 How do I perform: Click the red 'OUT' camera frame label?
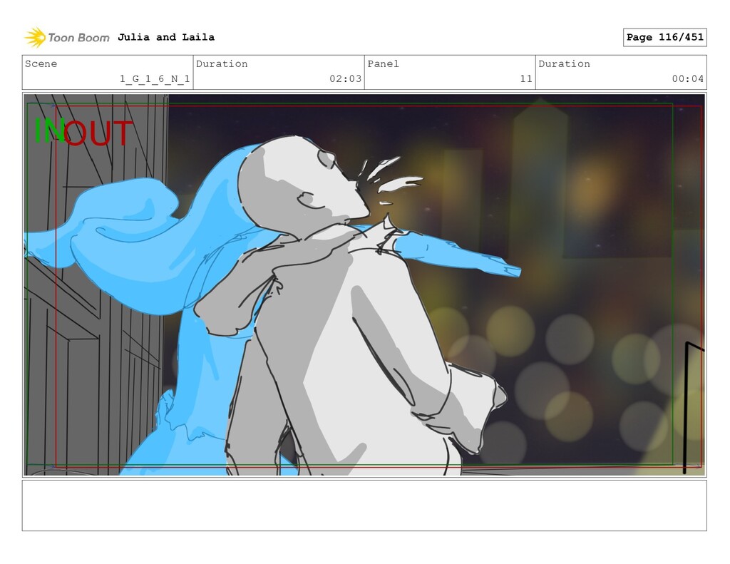98,133
